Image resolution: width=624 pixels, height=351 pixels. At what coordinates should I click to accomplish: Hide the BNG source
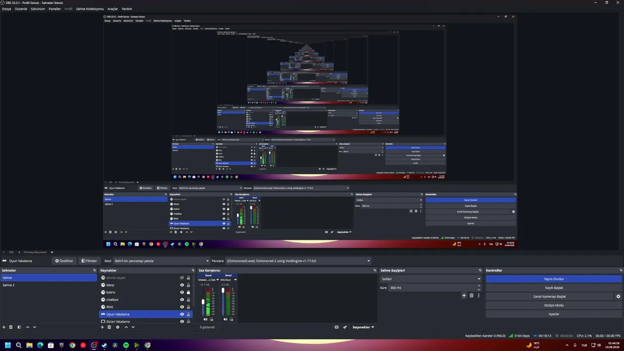click(x=182, y=307)
